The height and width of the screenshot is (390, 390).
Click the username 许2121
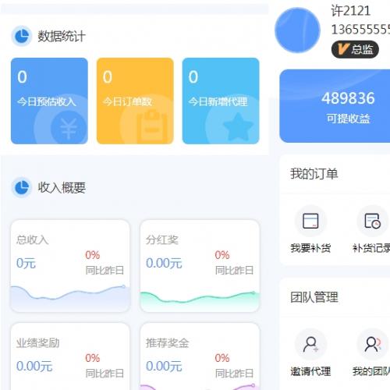[x=351, y=11]
